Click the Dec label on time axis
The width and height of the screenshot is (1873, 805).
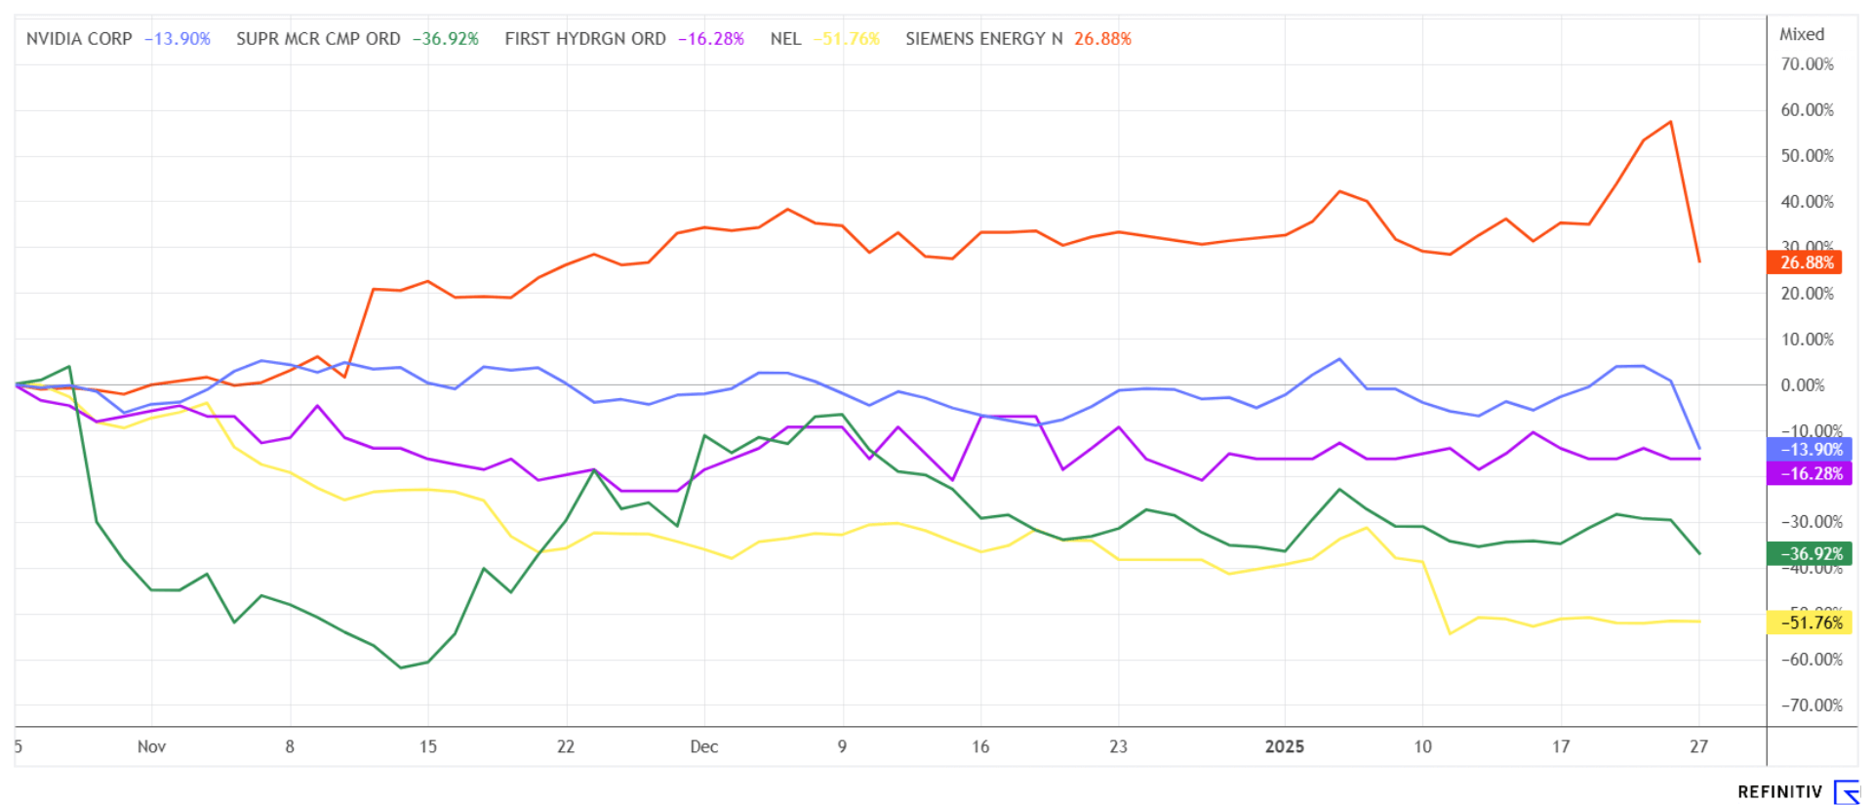(703, 746)
